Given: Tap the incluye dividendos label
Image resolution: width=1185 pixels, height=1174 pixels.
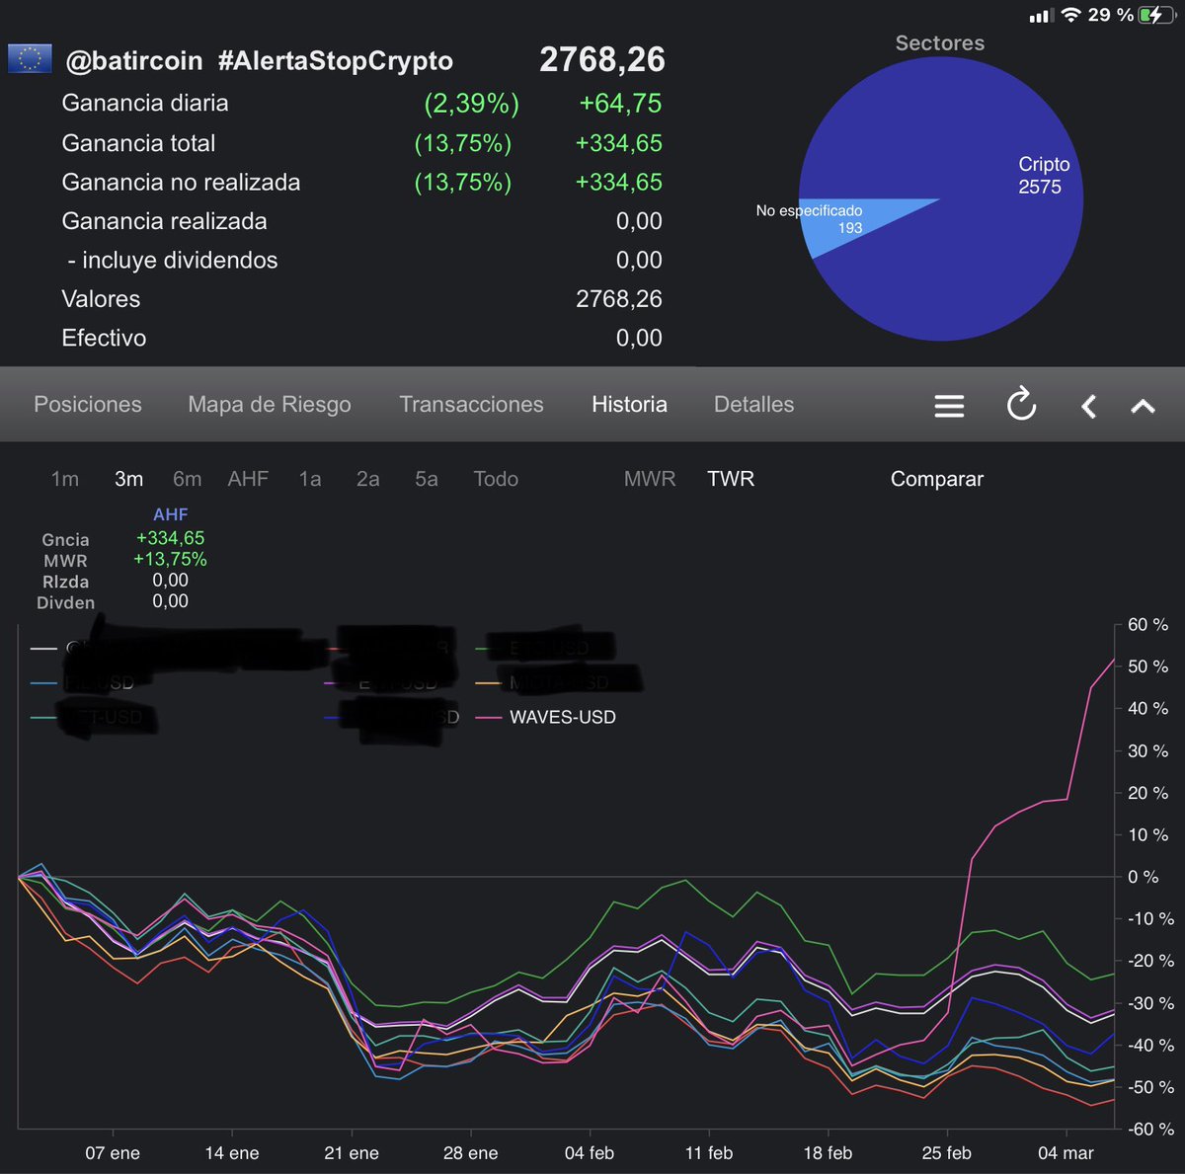Looking at the screenshot, I should point(173,261).
